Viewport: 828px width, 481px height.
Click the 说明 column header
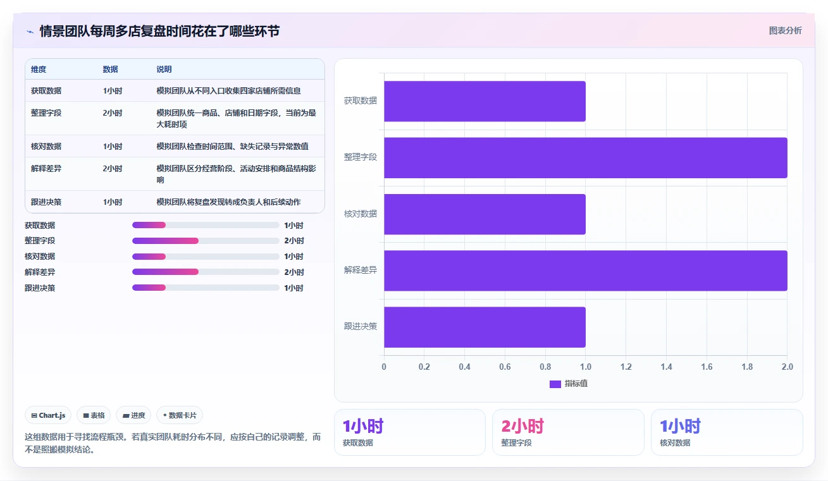coord(164,69)
